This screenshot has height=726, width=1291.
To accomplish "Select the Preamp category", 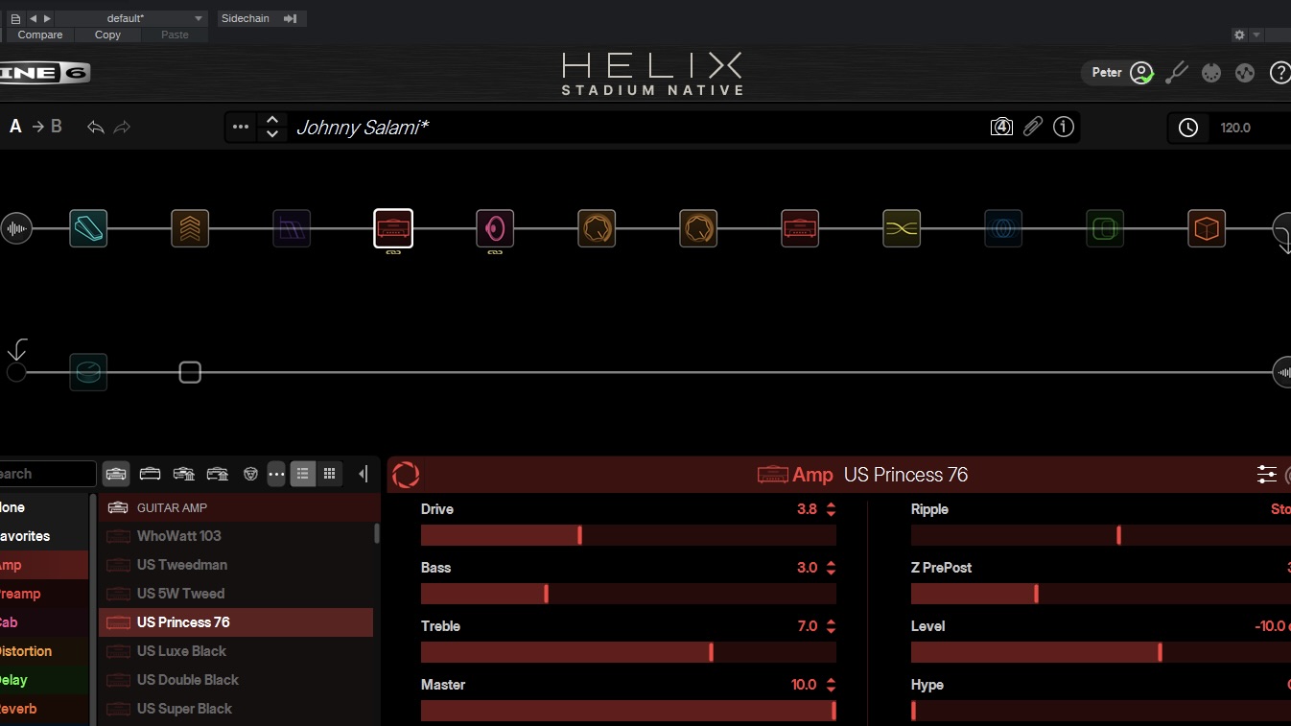I will [x=44, y=594].
